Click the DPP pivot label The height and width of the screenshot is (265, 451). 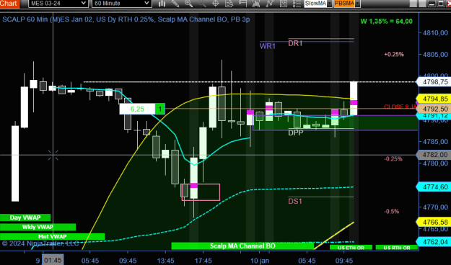click(296, 132)
